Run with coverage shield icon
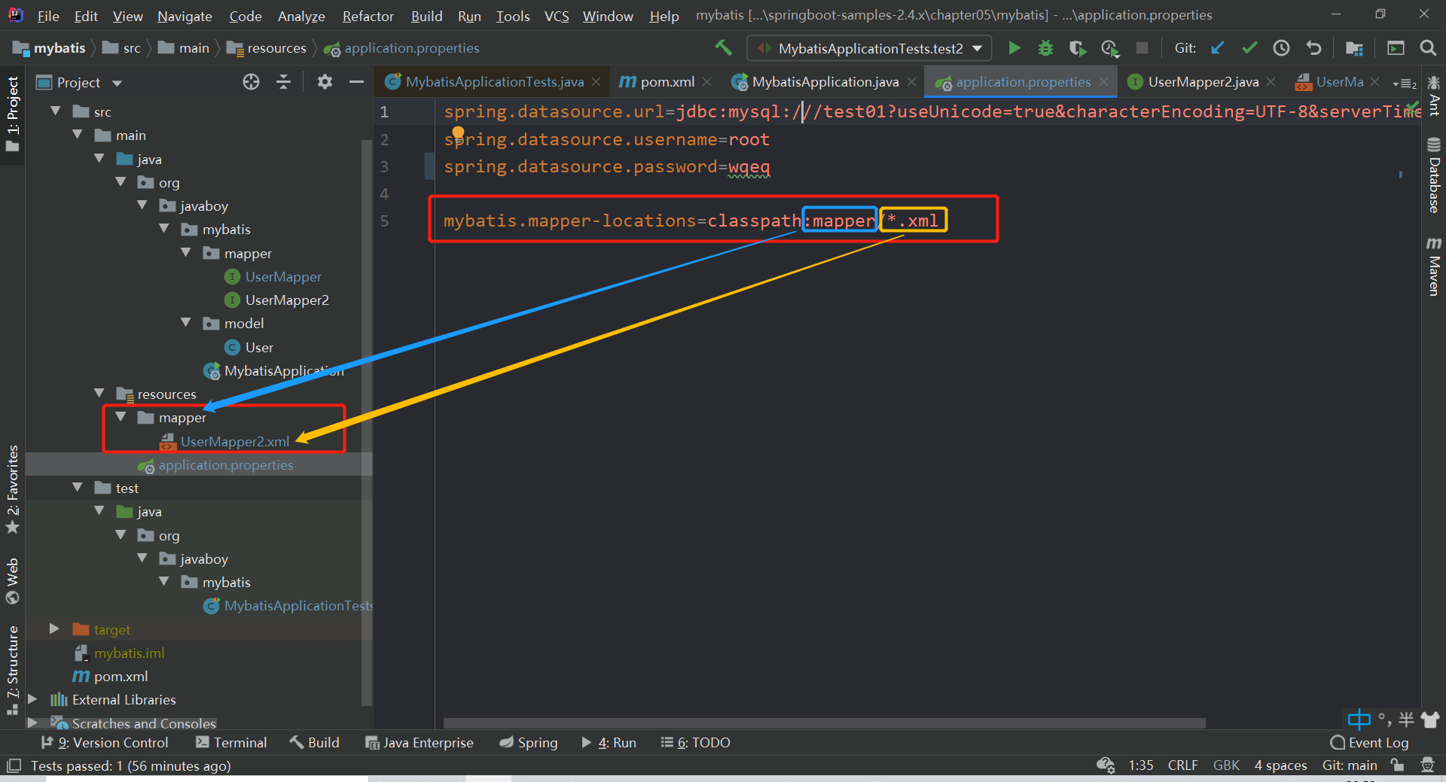1446x782 pixels. coord(1078,48)
